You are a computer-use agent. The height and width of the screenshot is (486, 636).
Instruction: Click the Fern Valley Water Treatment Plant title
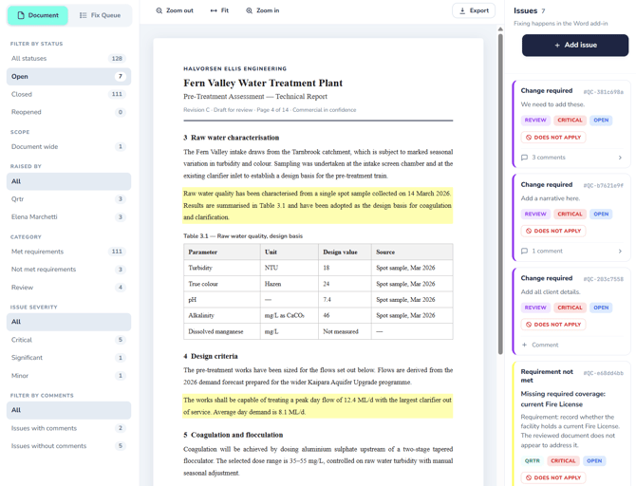tap(263, 84)
